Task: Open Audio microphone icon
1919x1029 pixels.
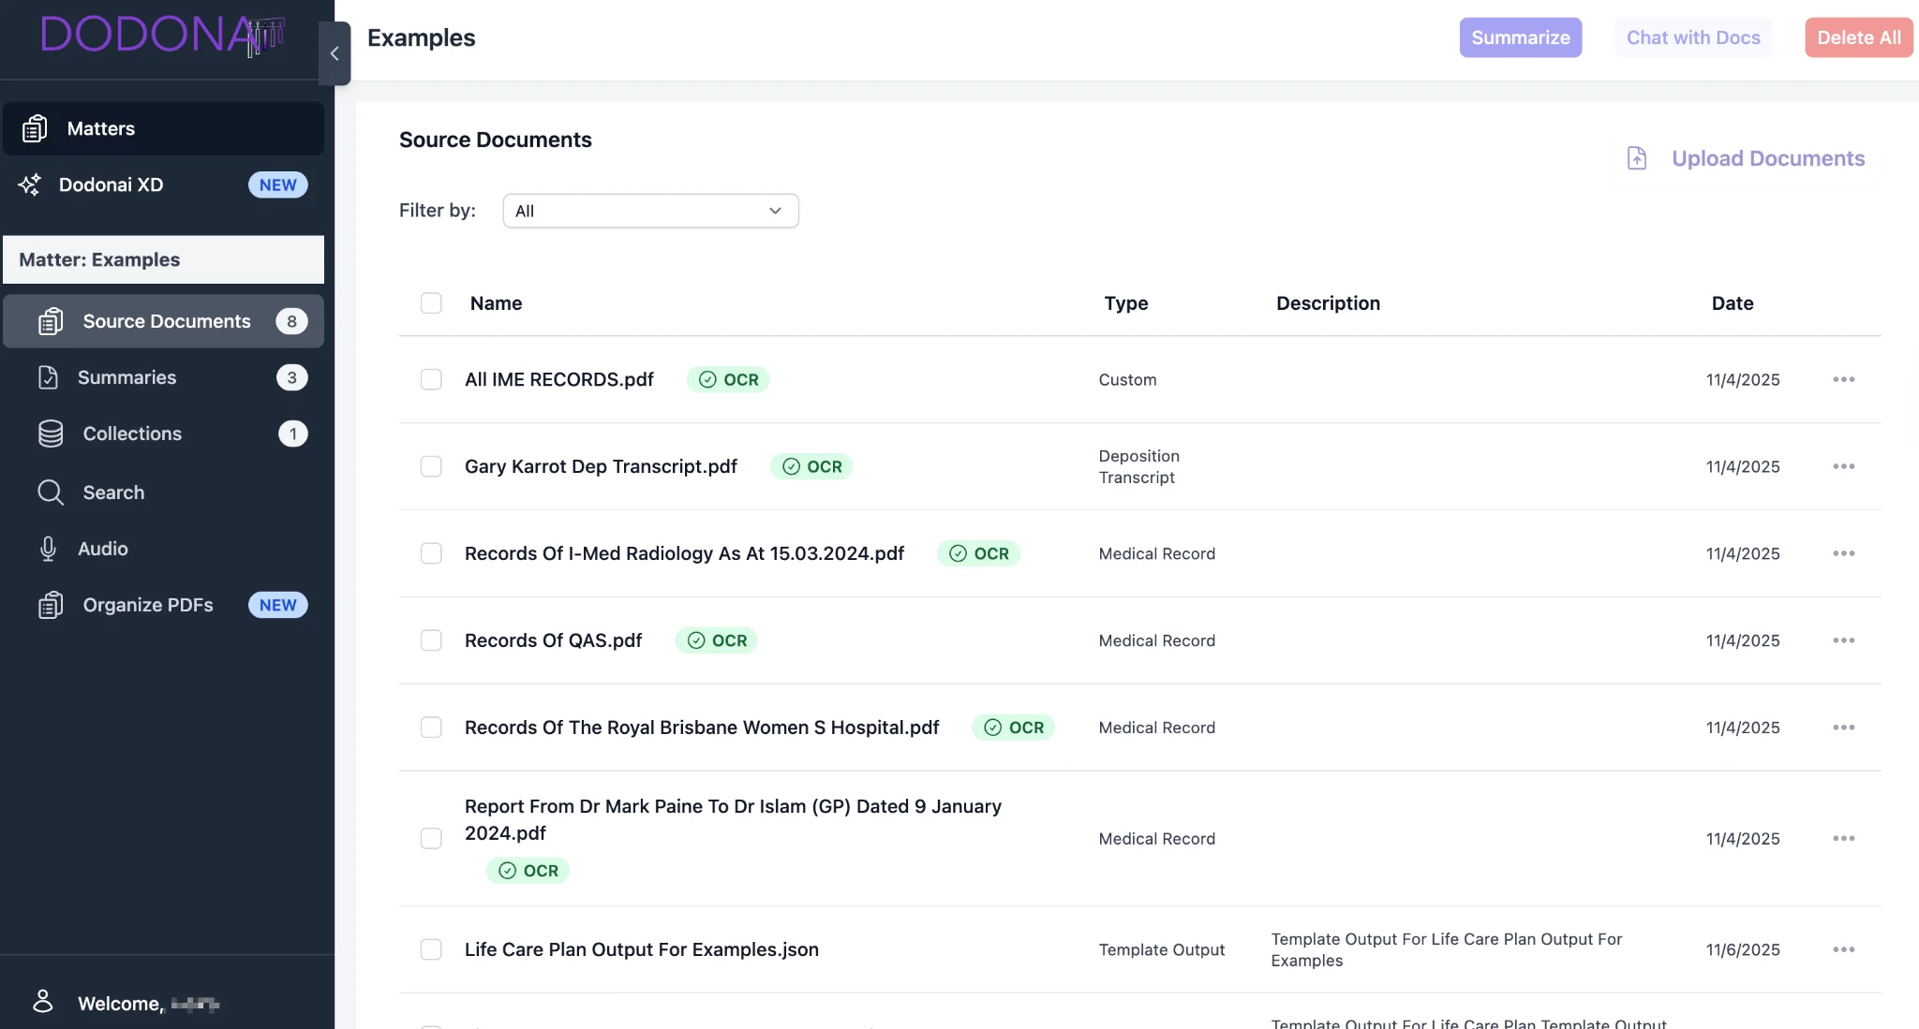Action: pyautogui.click(x=48, y=549)
